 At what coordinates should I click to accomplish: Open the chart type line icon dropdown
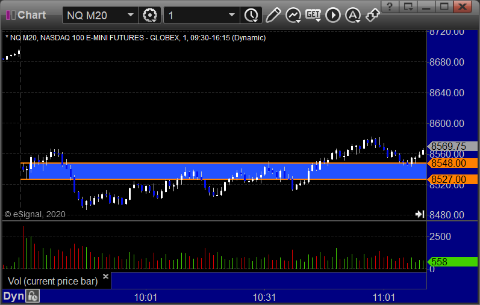[293, 15]
